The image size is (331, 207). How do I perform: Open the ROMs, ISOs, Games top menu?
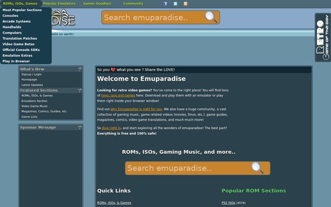click(x=20, y=4)
